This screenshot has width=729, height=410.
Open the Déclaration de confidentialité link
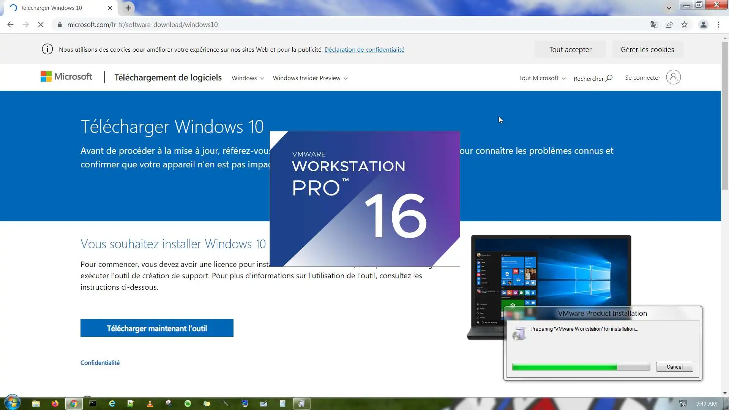coord(364,50)
